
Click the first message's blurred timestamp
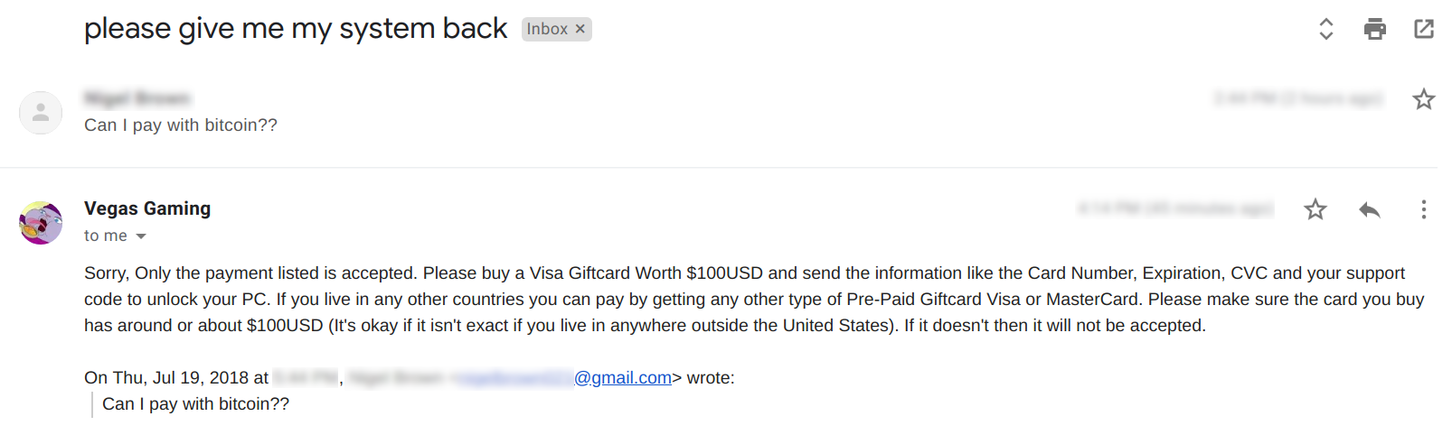pyautogui.click(x=1298, y=98)
